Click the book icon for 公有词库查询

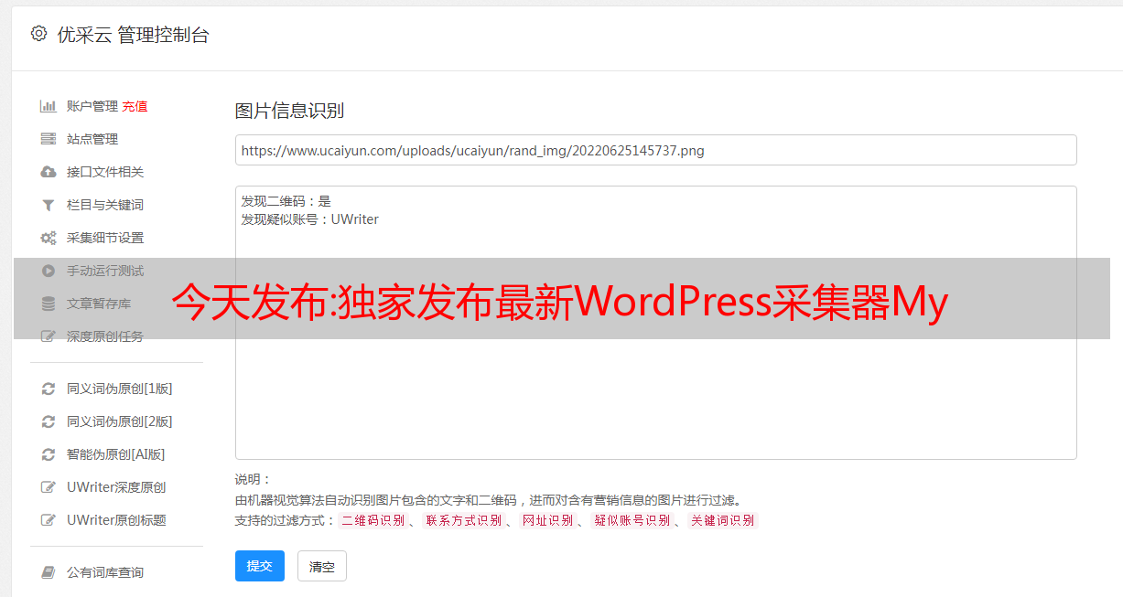[x=49, y=572]
